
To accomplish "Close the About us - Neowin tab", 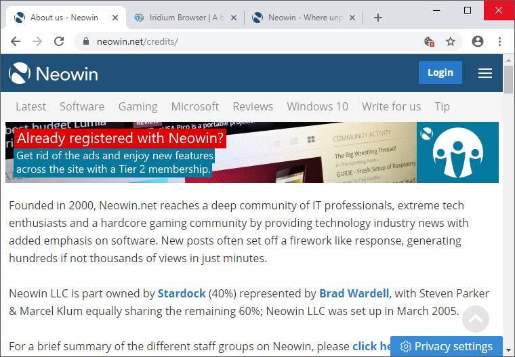I will (x=115, y=18).
